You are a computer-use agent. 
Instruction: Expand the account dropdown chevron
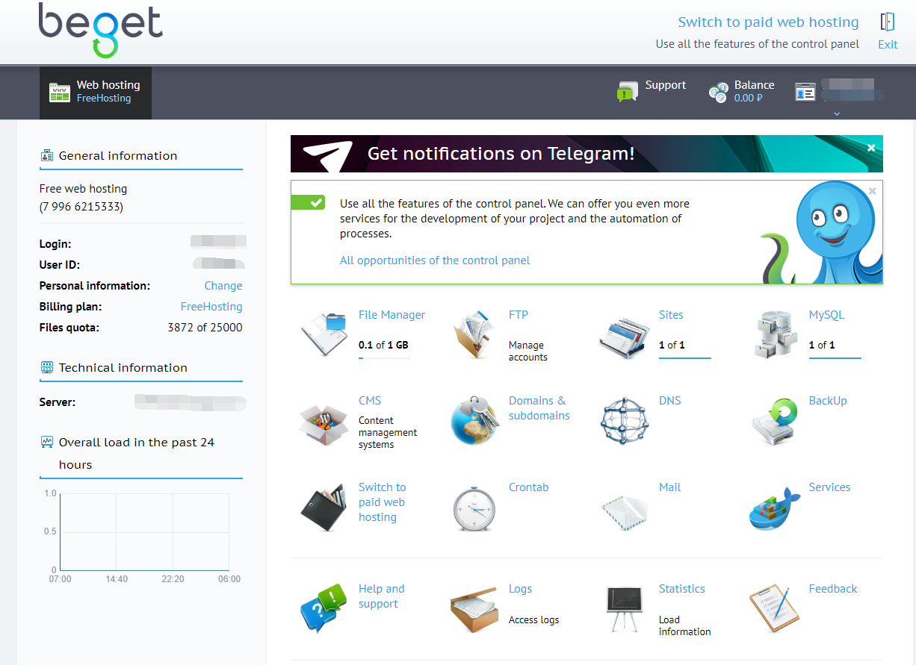(837, 113)
